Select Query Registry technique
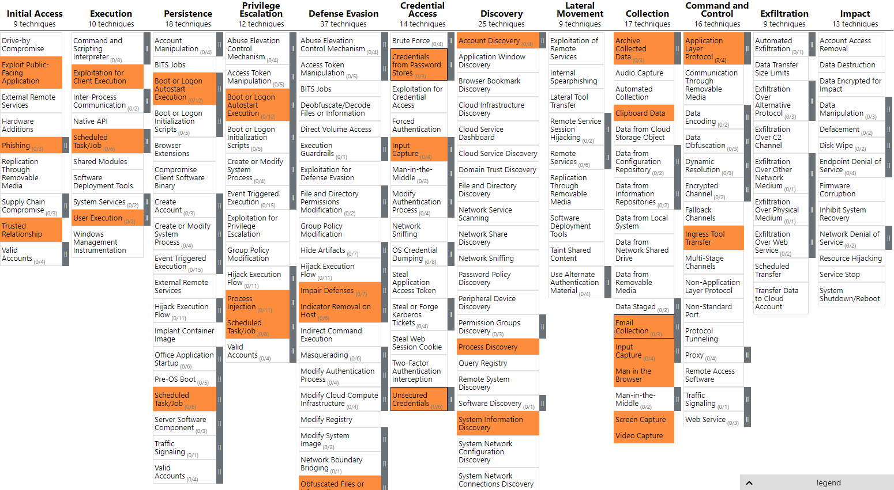894x490 pixels. pos(498,363)
